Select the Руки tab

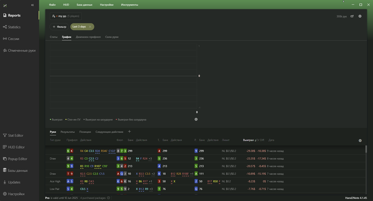pos(53,132)
